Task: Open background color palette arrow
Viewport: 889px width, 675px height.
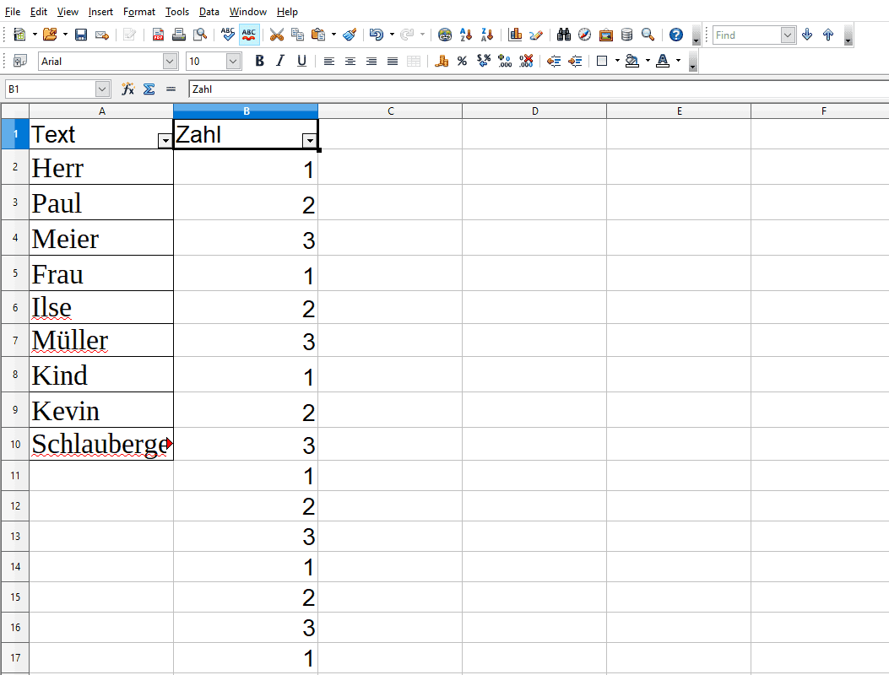Action: [648, 61]
